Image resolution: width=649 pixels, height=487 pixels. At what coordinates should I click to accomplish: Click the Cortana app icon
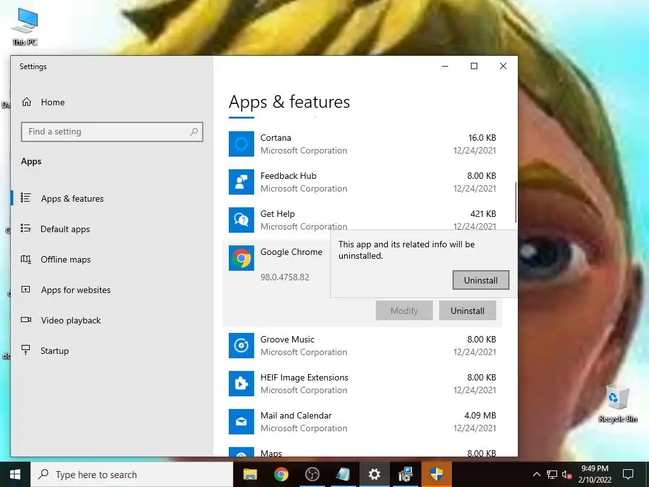tap(241, 144)
